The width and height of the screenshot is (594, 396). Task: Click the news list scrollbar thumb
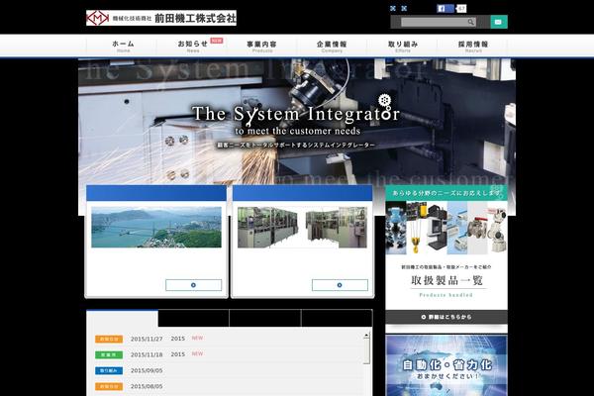point(366,351)
